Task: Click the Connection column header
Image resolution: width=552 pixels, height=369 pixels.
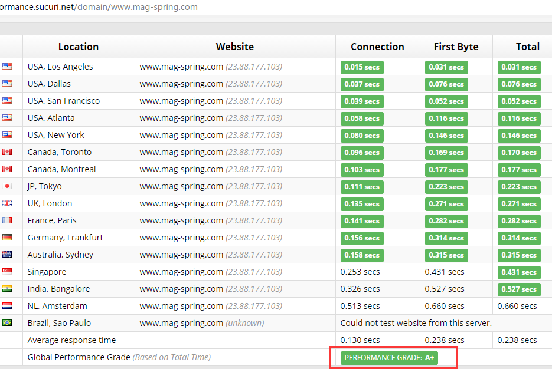Action: coord(377,47)
